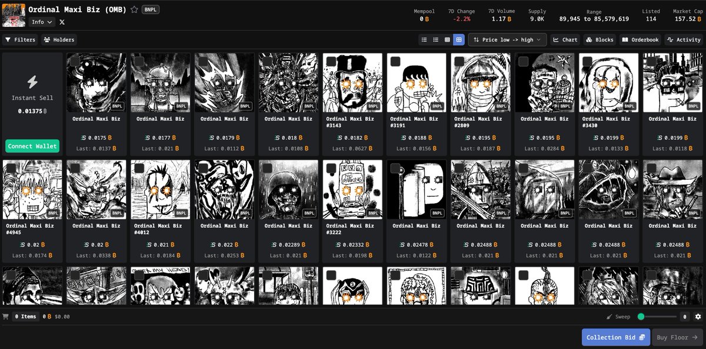Click the Connect Wallet button
Screen dimensions: 706x349
click(32, 146)
